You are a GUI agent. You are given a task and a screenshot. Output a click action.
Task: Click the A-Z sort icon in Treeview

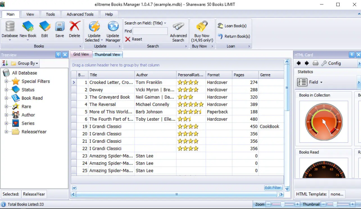click(x=5, y=63)
